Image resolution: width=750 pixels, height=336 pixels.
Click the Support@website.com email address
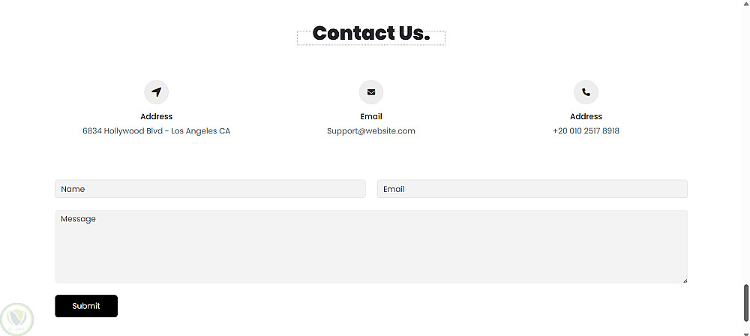(x=371, y=131)
